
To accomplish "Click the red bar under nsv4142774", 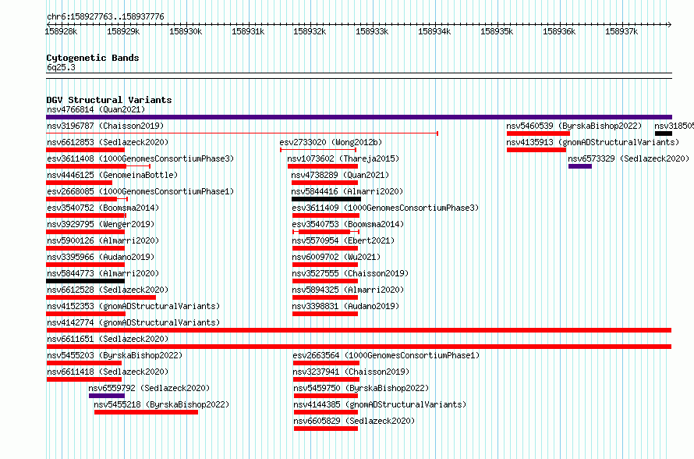I will (x=359, y=330).
